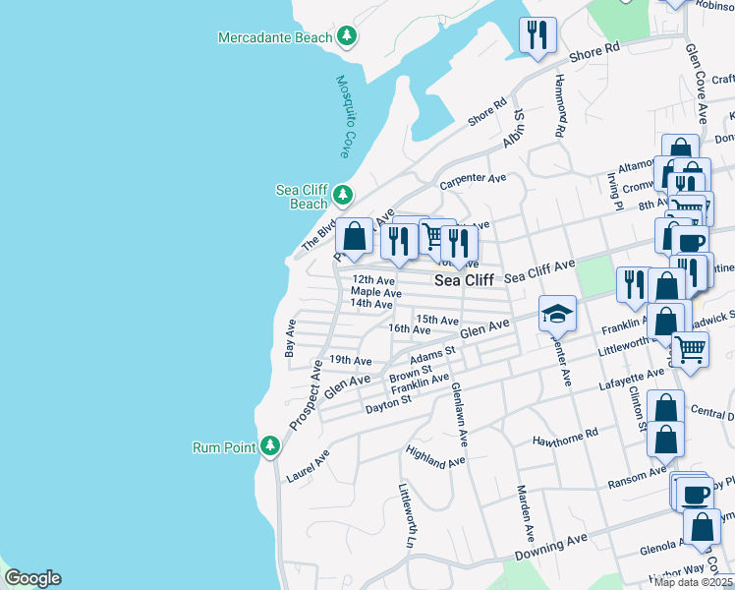The width and height of the screenshot is (735, 590).
Task: Click the Mercadante Beach park marker
Action: coord(346,36)
